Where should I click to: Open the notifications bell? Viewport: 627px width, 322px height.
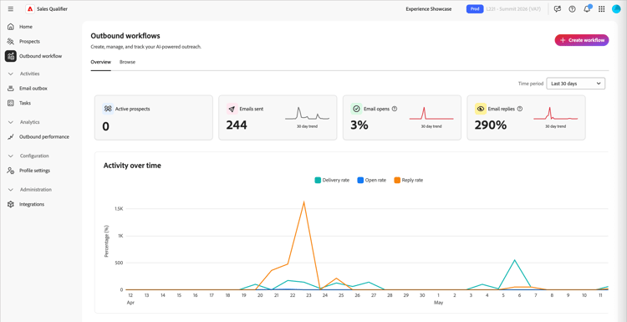point(587,9)
